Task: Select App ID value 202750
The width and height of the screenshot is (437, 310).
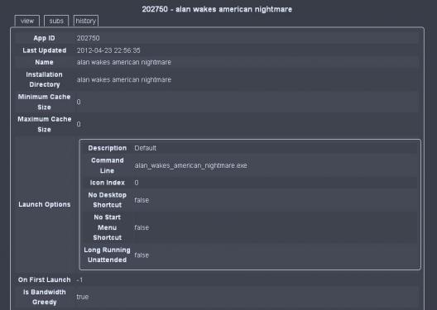Action: [88, 38]
